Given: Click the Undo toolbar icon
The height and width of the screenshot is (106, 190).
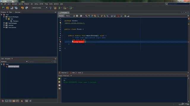Looking at the screenshot, I should 23,8.
